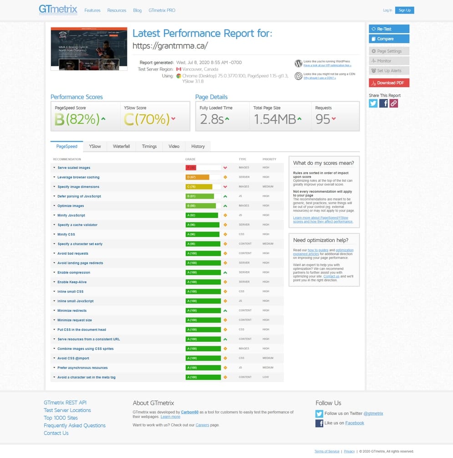Click the Twitter share icon under Share This Report
The image size is (453, 458).
coord(373,103)
